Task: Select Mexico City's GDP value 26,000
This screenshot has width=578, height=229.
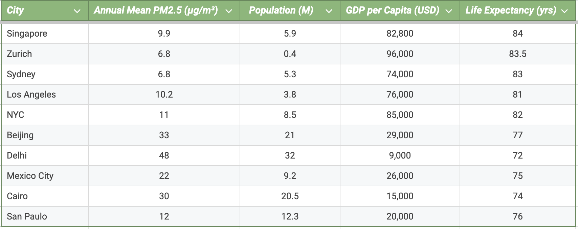Action: pos(400,176)
